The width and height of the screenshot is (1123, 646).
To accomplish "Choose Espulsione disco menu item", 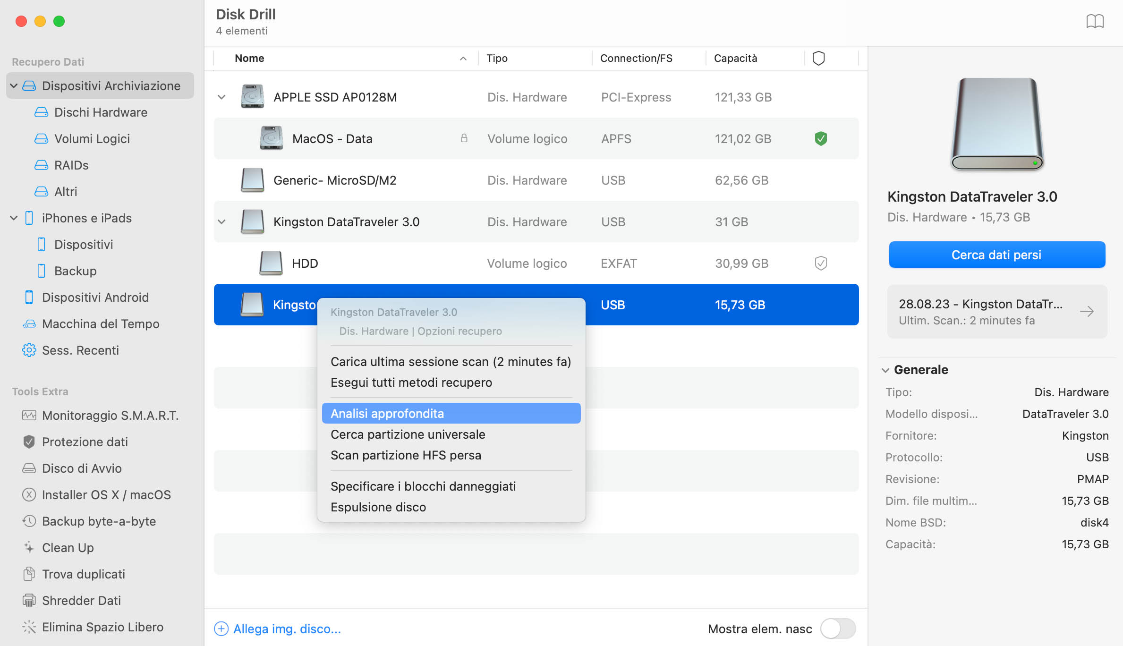I will point(451,507).
